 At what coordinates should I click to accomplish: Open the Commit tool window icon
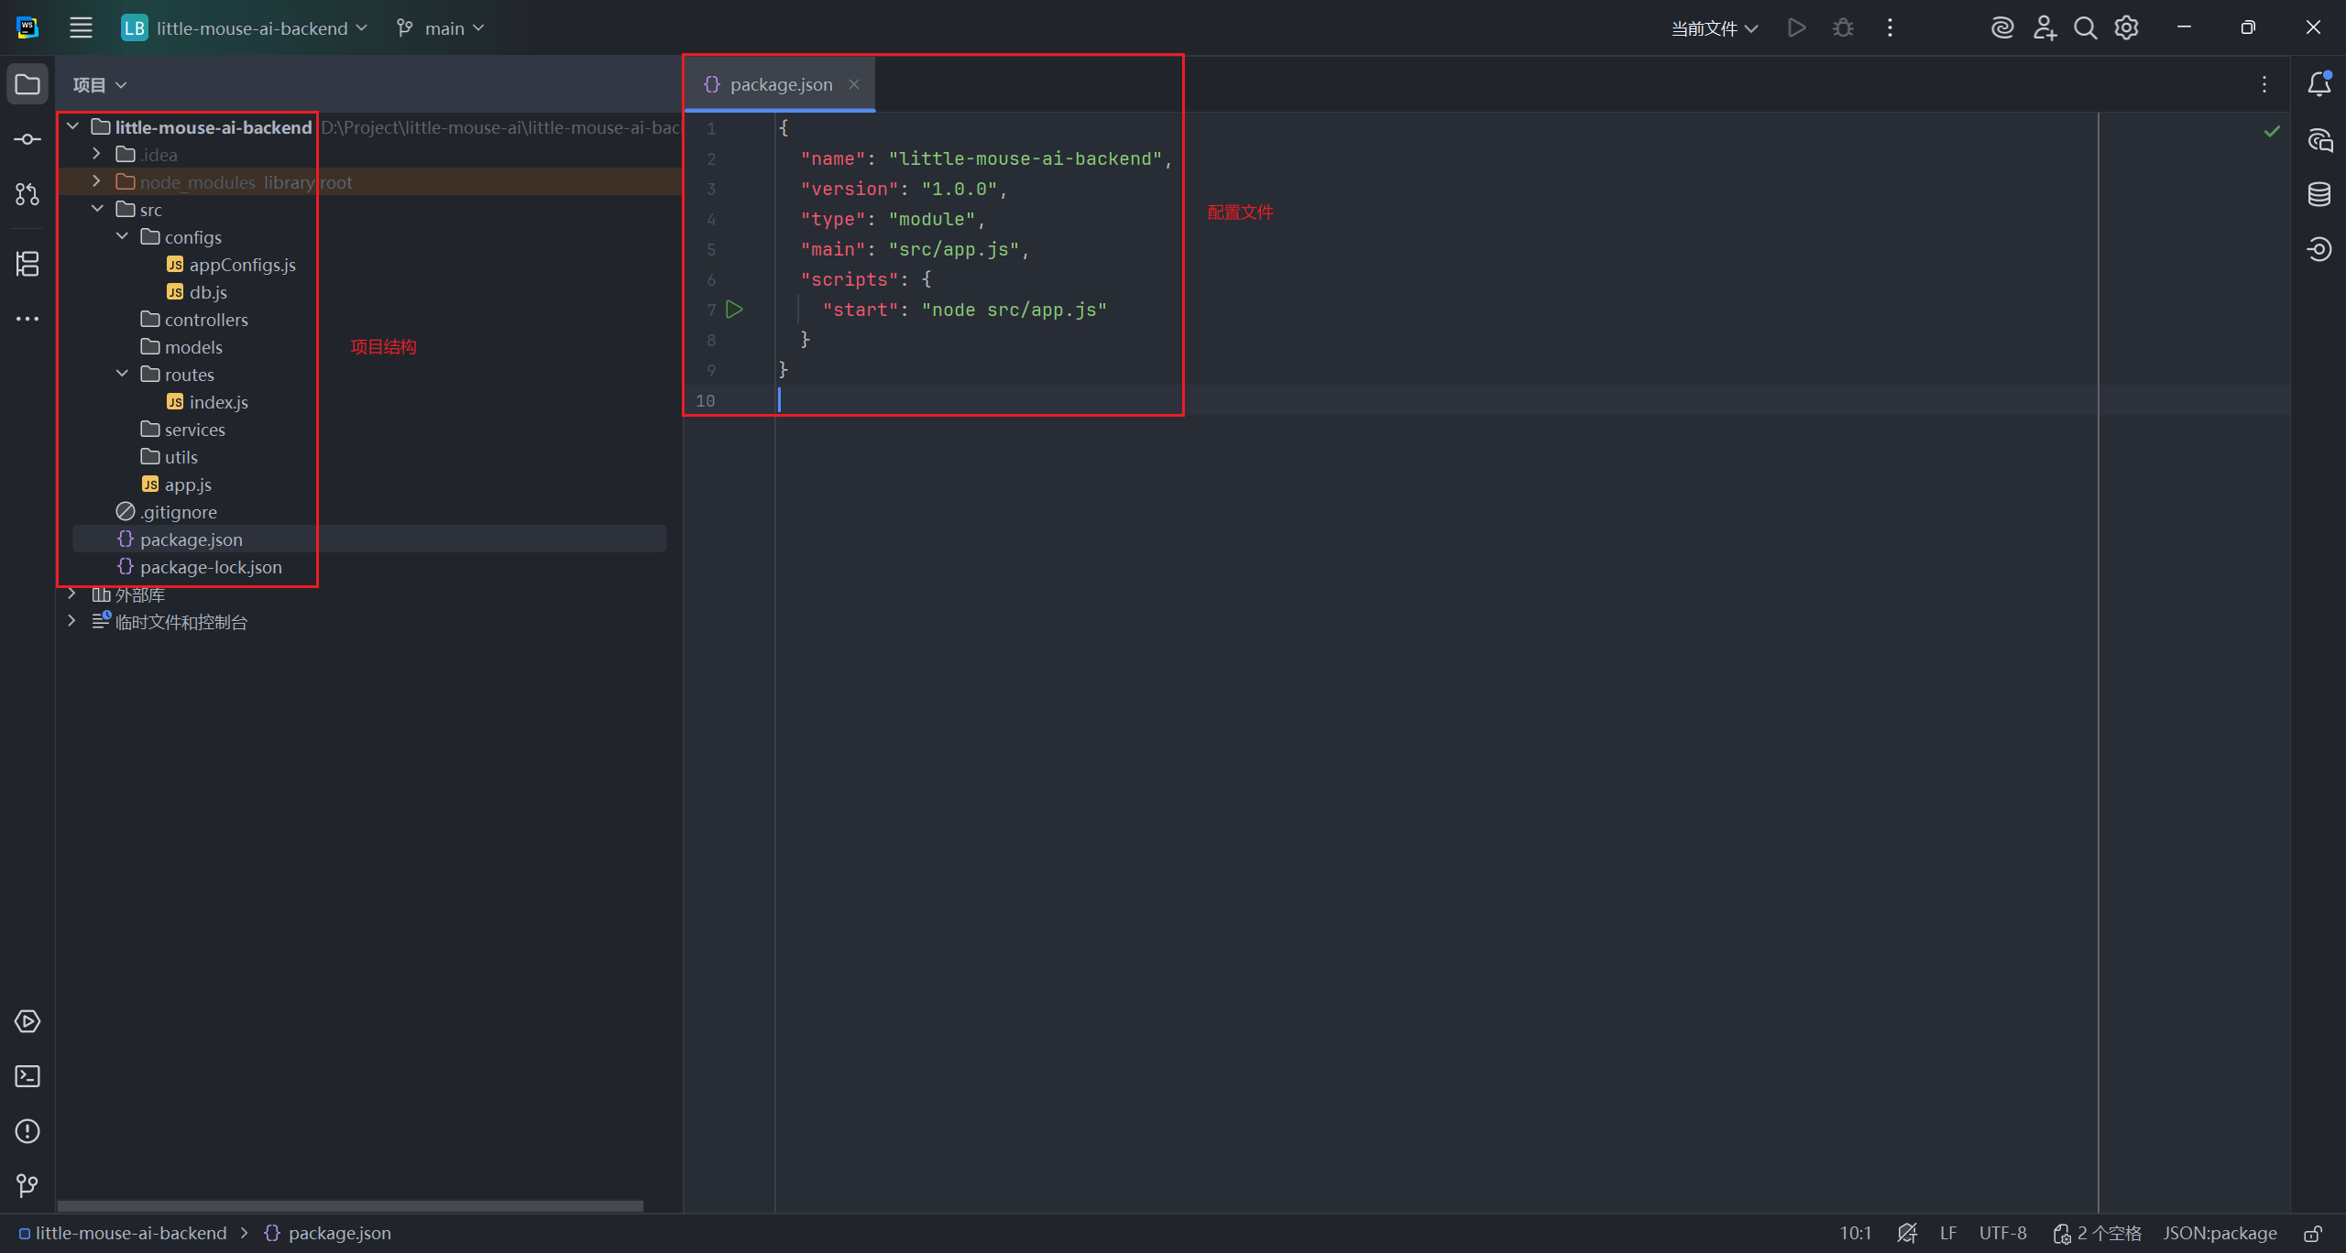[x=27, y=139]
